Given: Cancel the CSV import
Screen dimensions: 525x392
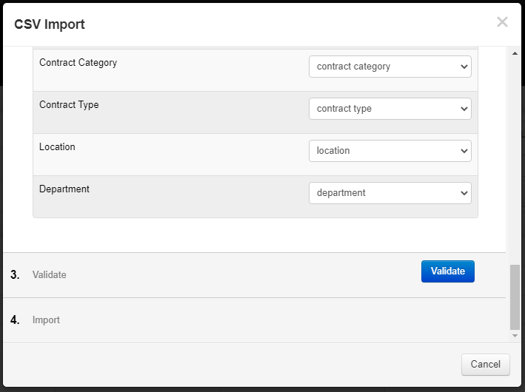Looking at the screenshot, I should pos(486,364).
